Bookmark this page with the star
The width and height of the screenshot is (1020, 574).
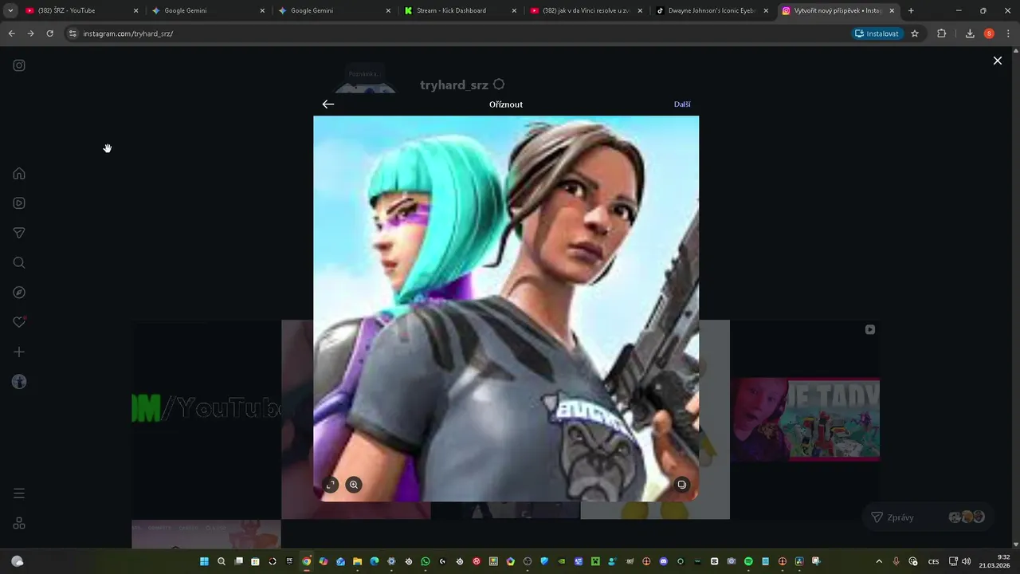tap(915, 33)
